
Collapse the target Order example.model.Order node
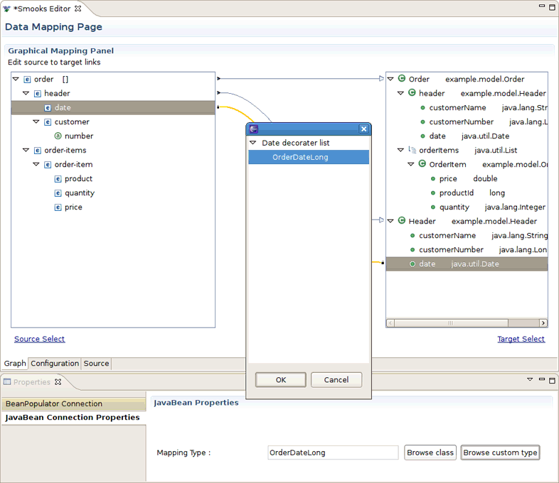(390, 79)
